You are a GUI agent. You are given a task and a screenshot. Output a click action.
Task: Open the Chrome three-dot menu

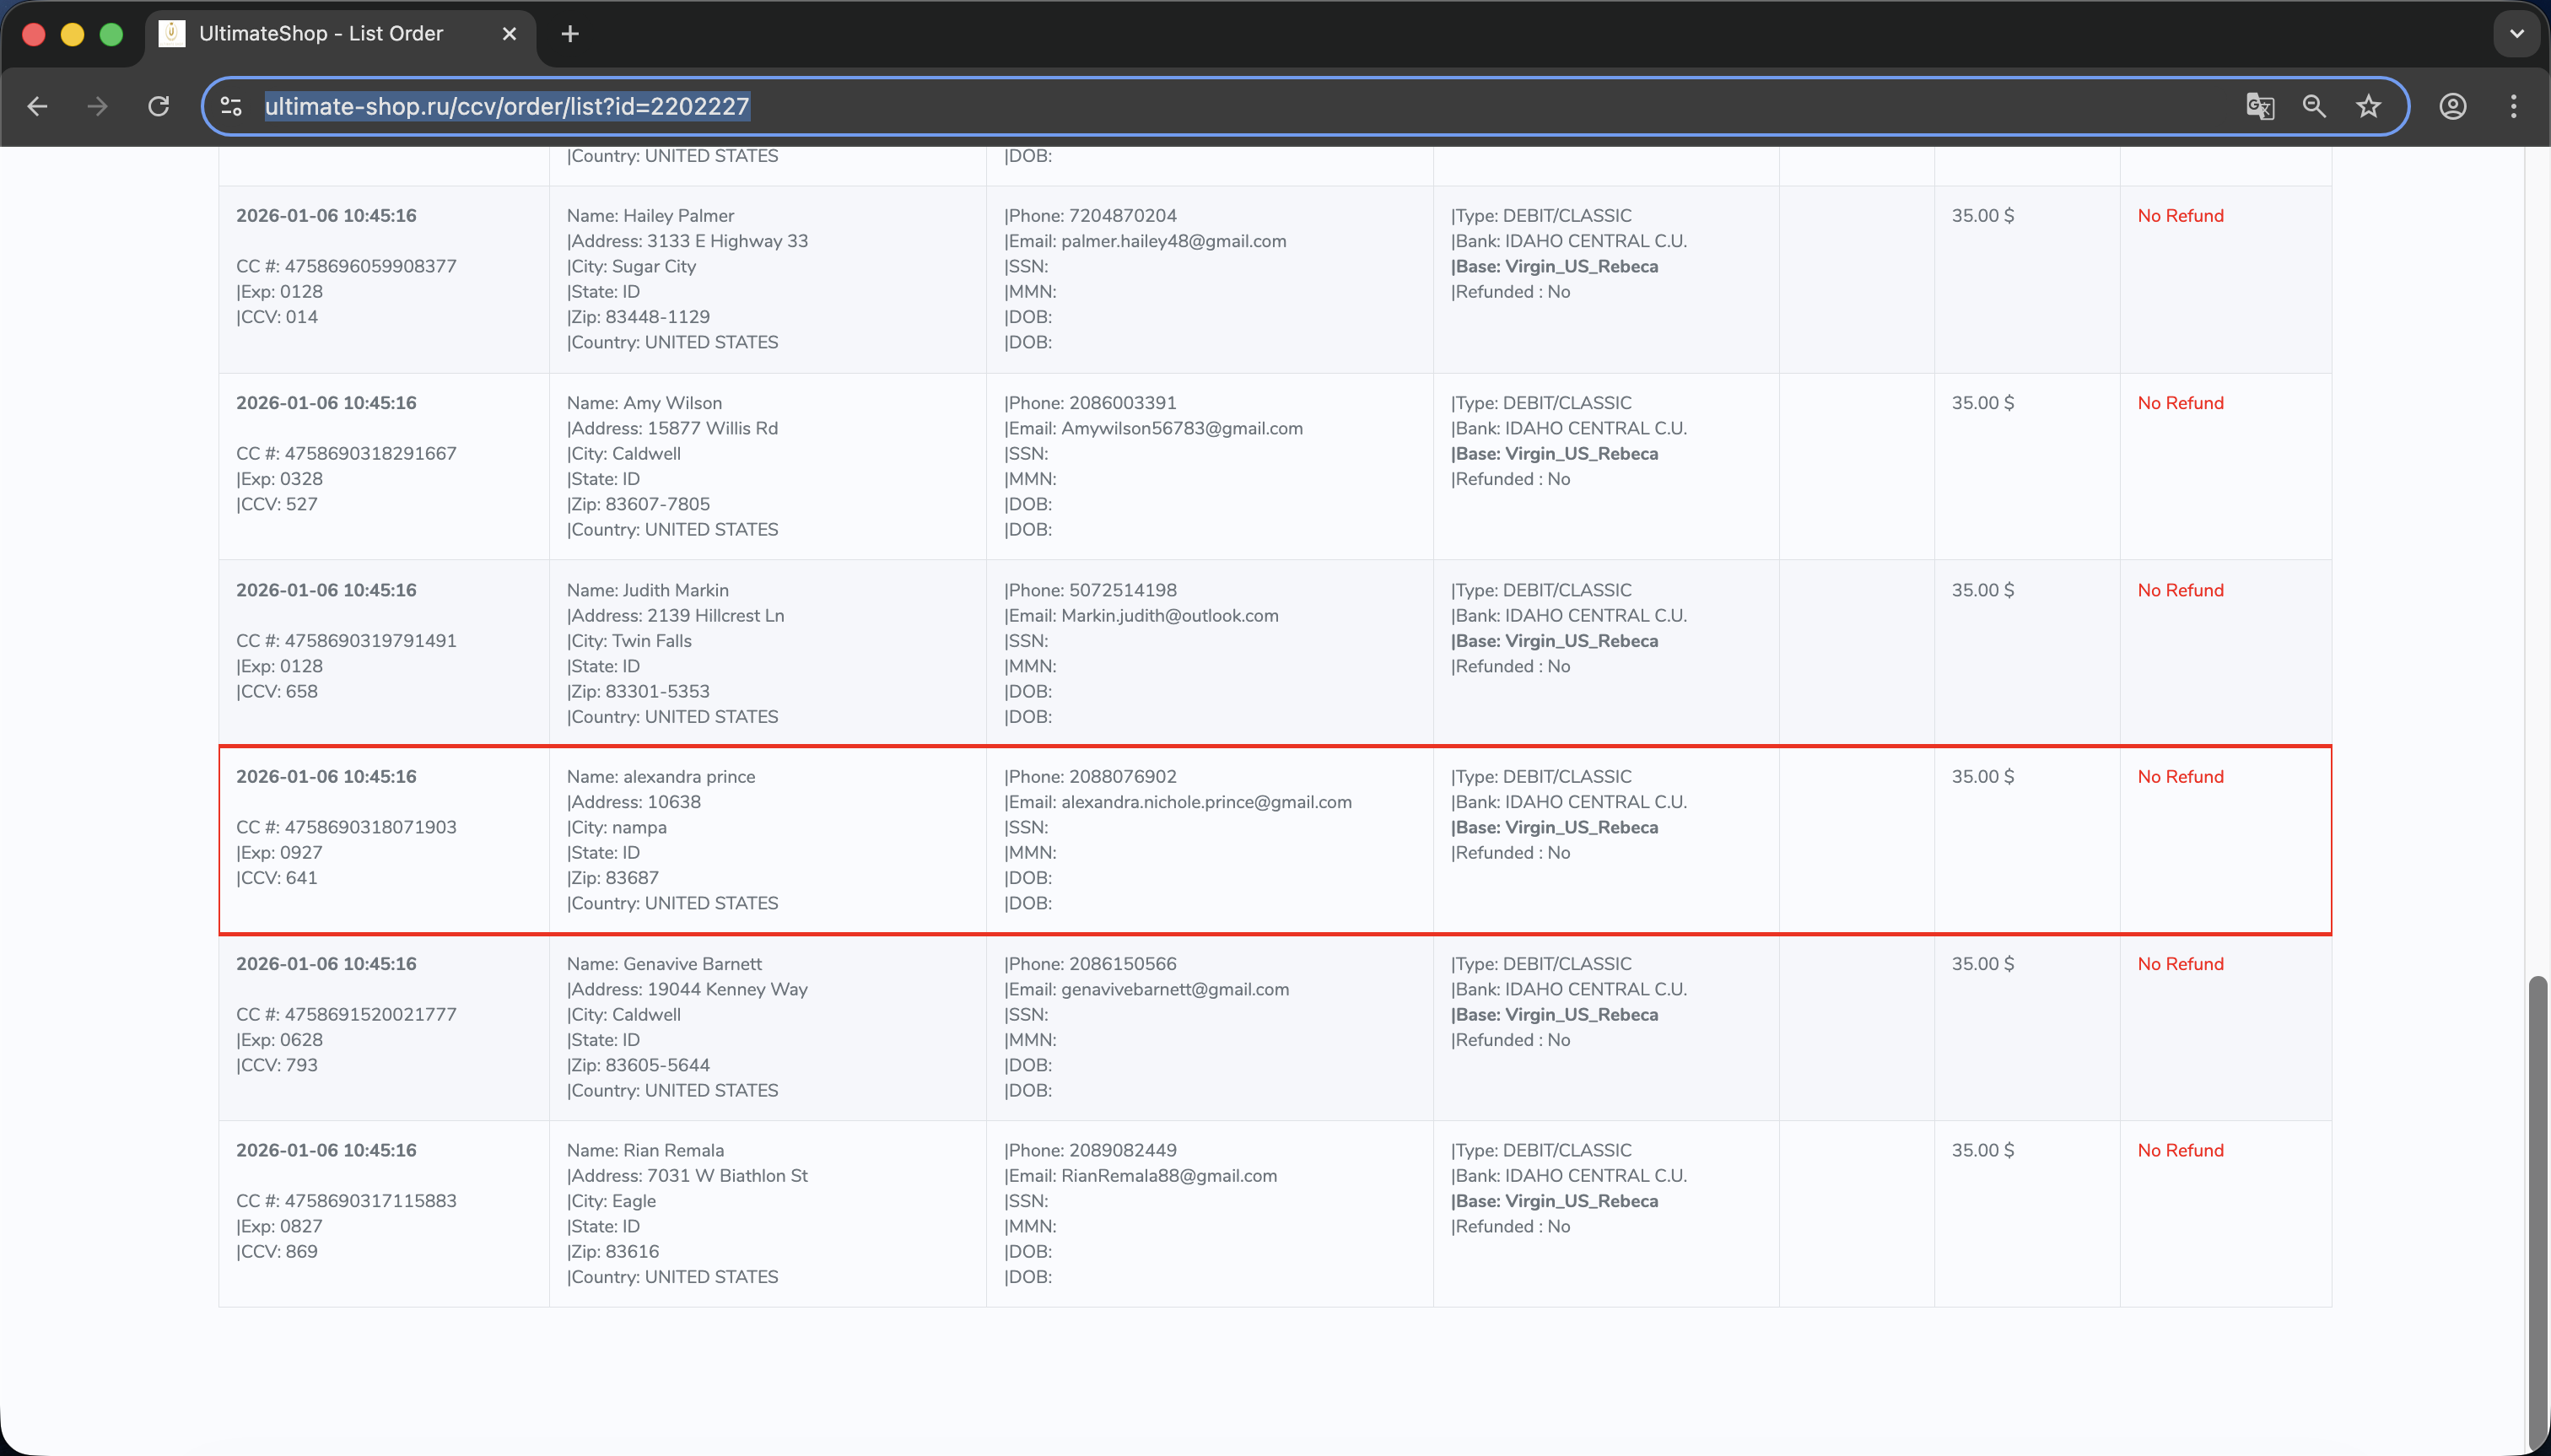(x=2513, y=106)
